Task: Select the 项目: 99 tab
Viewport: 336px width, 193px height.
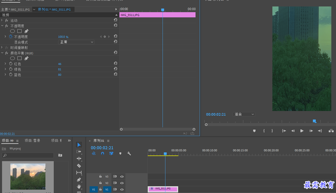Action: (x=8, y=140)
